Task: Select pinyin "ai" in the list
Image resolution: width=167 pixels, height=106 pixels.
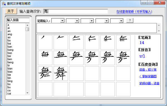Action: pos(9,28)
